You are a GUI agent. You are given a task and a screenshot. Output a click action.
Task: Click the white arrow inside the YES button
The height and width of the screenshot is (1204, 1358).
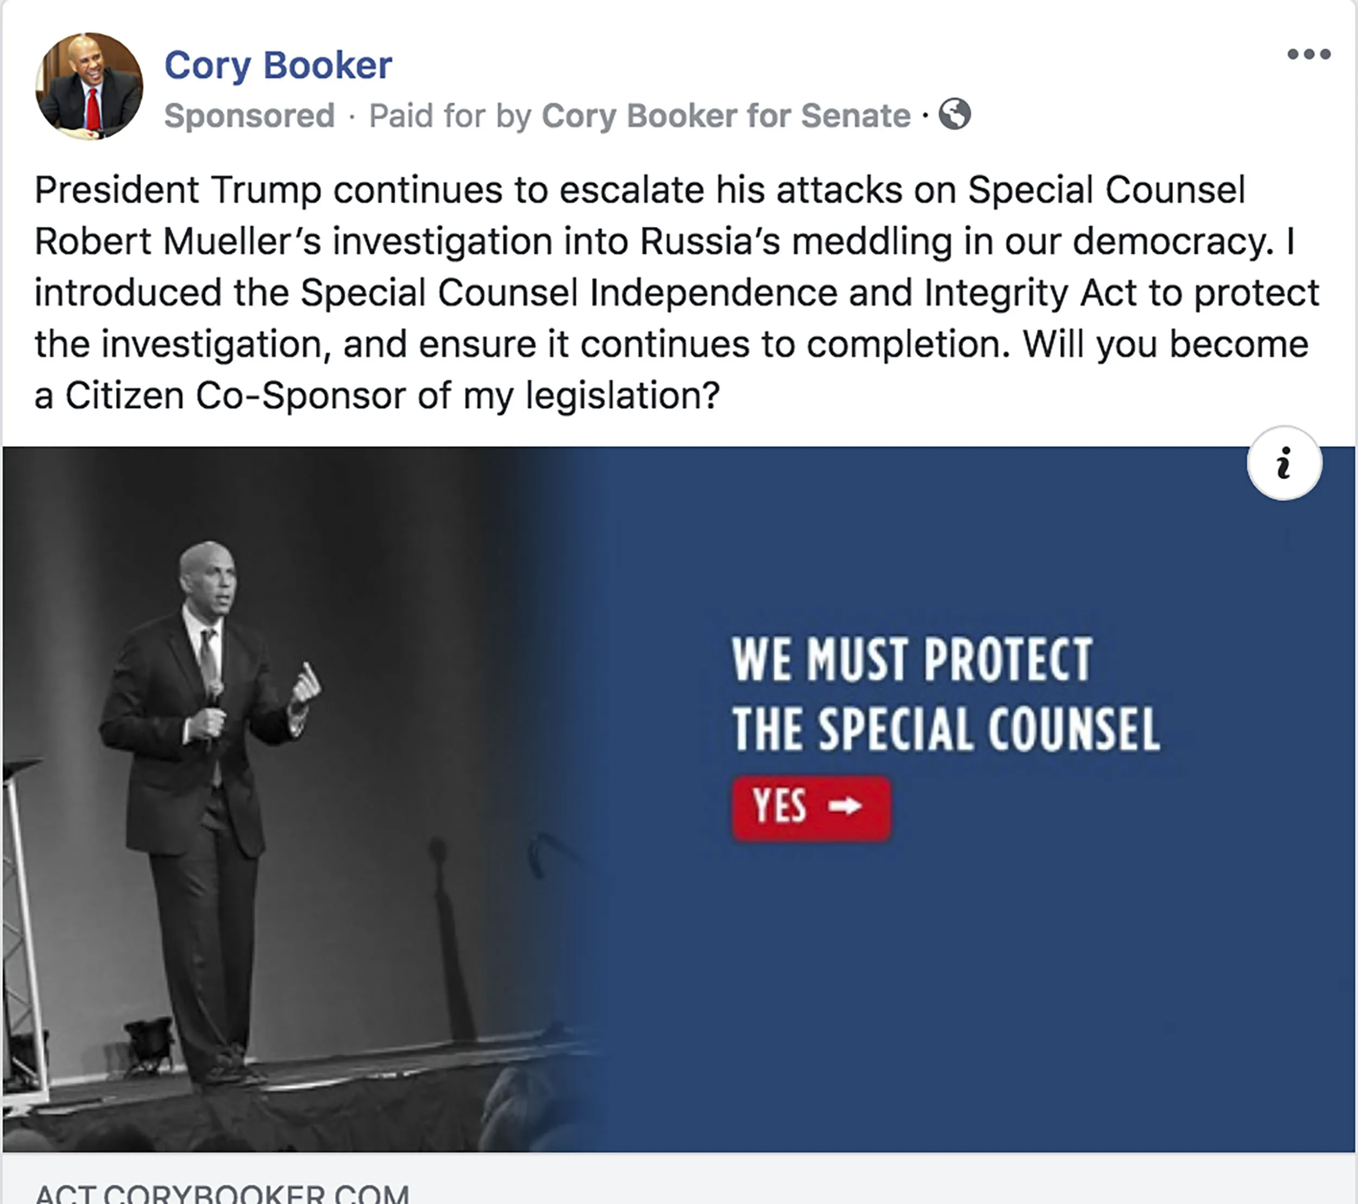(845, 806)
